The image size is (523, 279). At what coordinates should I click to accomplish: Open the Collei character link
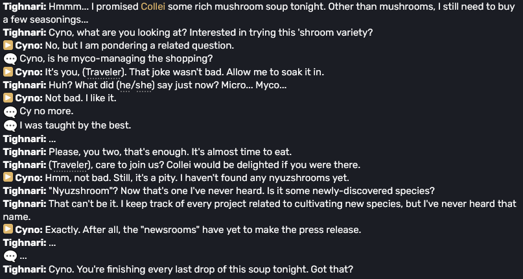click(153, 6)
